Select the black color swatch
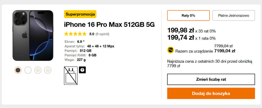Screen dimensions: 262x108 coord(18,70)
